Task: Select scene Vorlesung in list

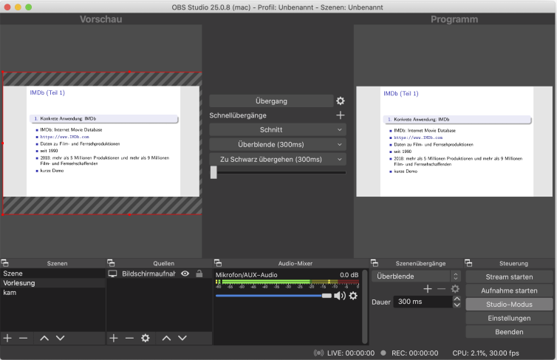Action: 52,283
